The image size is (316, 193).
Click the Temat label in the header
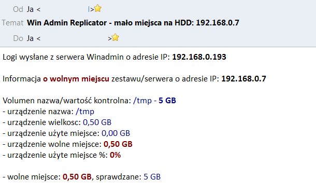coord(12,23)
